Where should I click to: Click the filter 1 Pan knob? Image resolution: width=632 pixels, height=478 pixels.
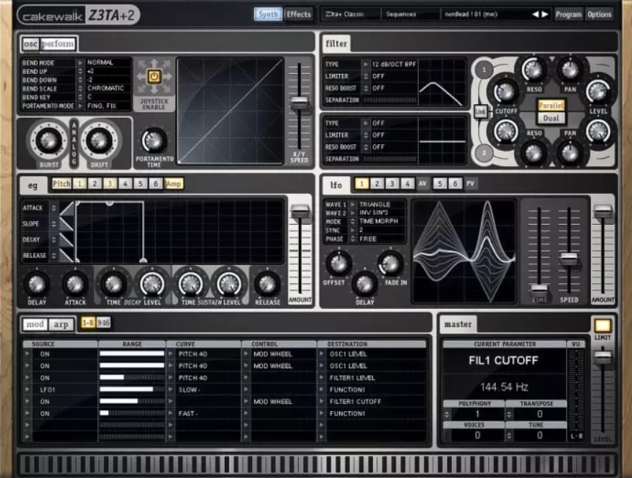click(570, 70)
